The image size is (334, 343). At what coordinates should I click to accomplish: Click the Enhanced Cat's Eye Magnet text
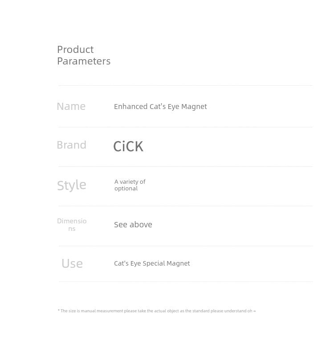point(160,106)
